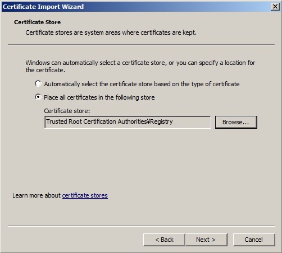Screen dimensions: 282x253
Task: Cancel the certificate import
Action: click(x=254, y=240)
